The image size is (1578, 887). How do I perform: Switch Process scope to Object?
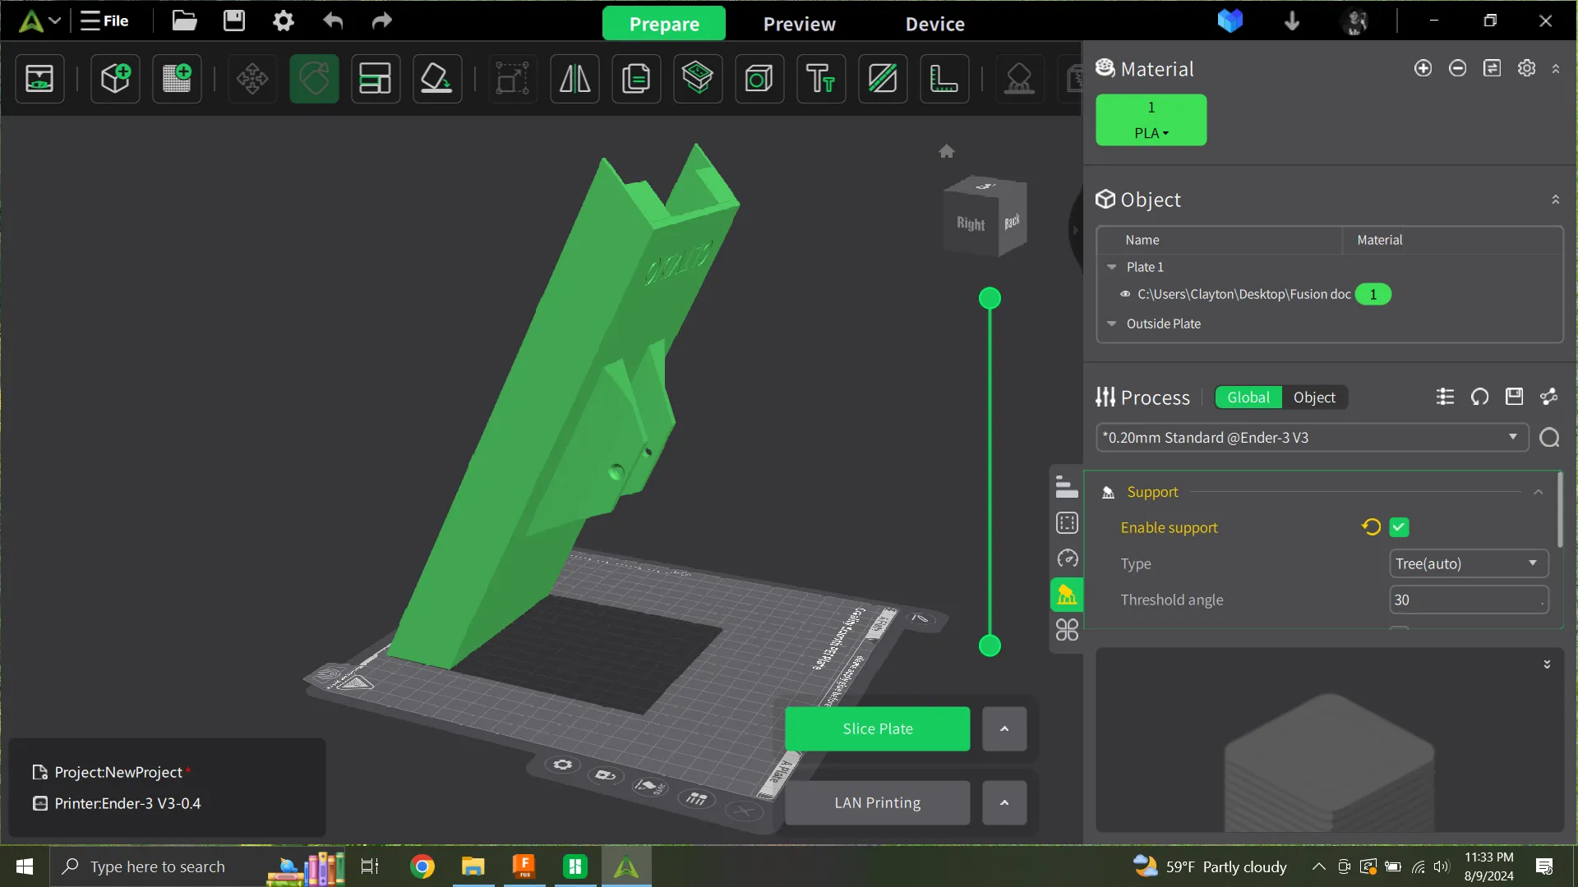coord(1313,398)
